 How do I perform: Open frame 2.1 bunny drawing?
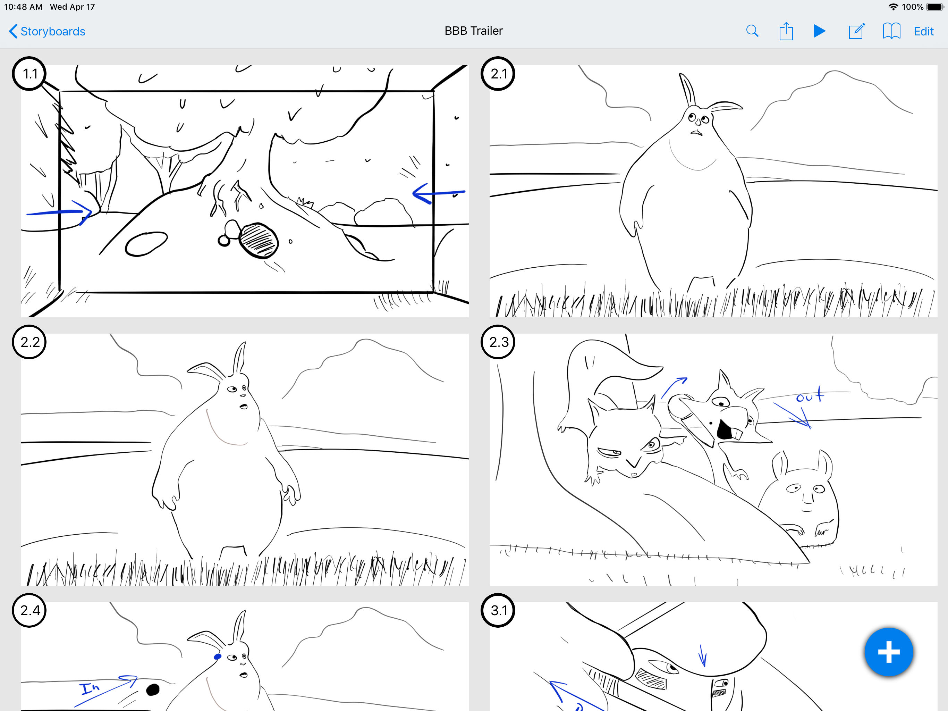(713, 191)
